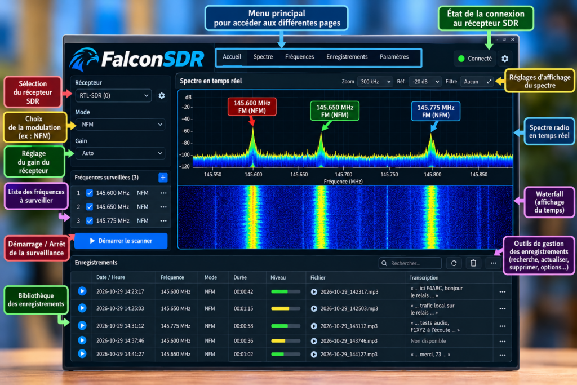Viewport: 577px width, 385px height.
Task: Click Démarrer le scanner button
Action: pyautogui.click(x=121, y=241)
